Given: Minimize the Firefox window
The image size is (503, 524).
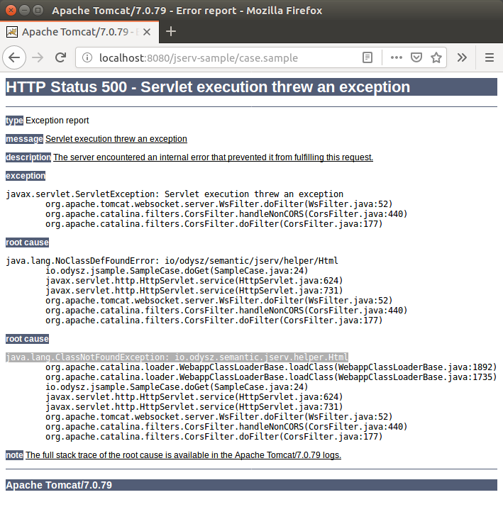Looking at the screenshot, I should [24, 11].
